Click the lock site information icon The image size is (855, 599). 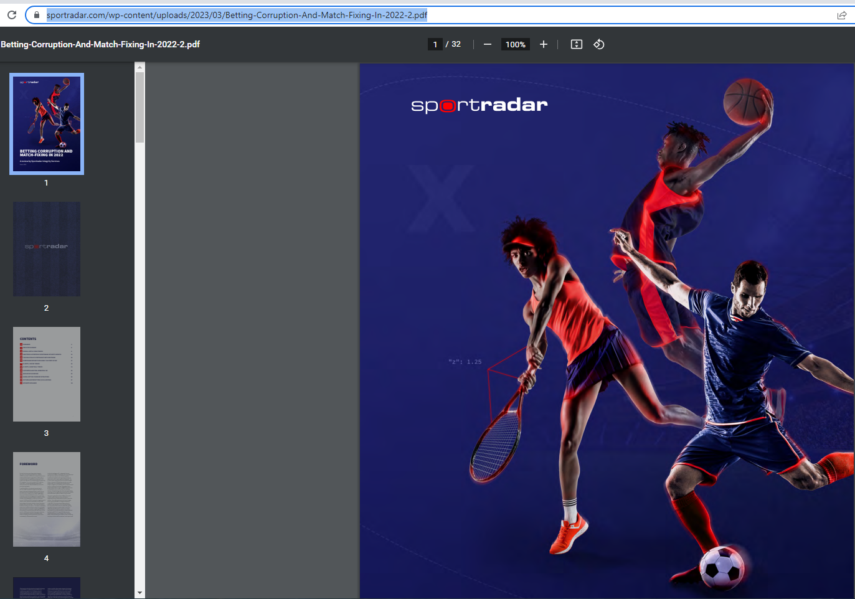pyautogui.click(x=37, y=15)
